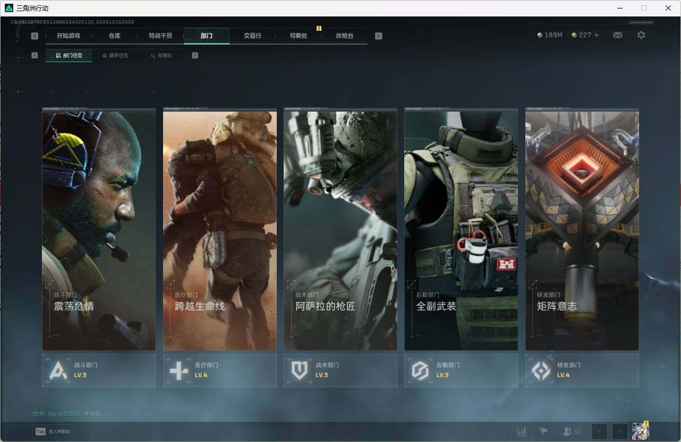Open the 矩阵意志 research department card
This screenshot has height=442, width=681.
click(582, 230)
